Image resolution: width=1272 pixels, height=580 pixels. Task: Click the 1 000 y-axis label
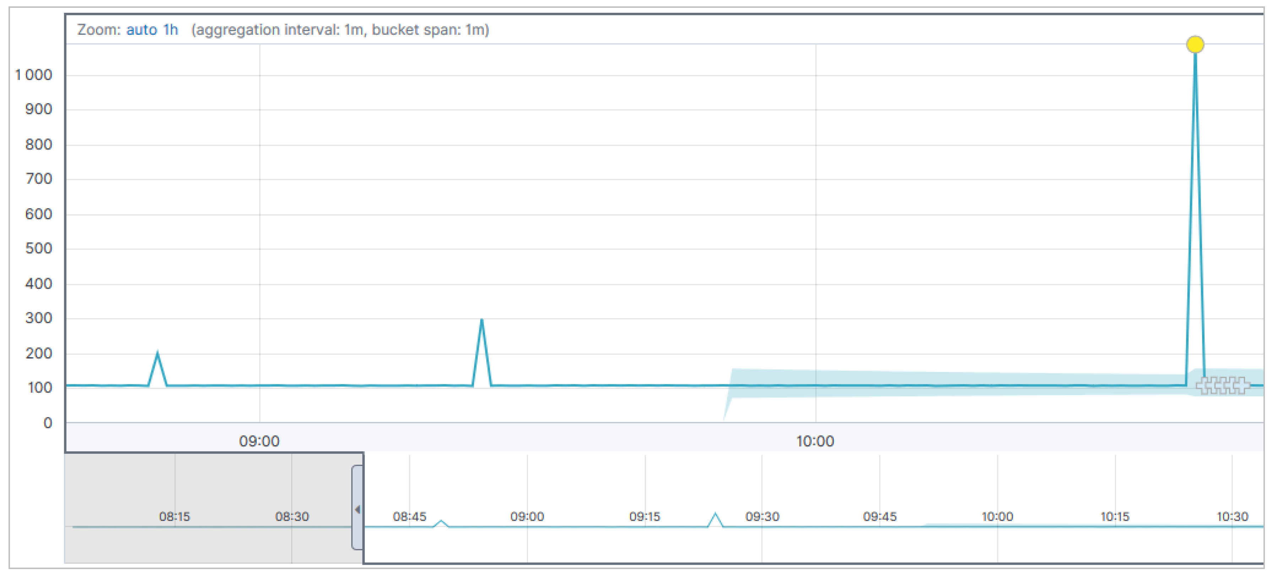(x=34, y=75)
